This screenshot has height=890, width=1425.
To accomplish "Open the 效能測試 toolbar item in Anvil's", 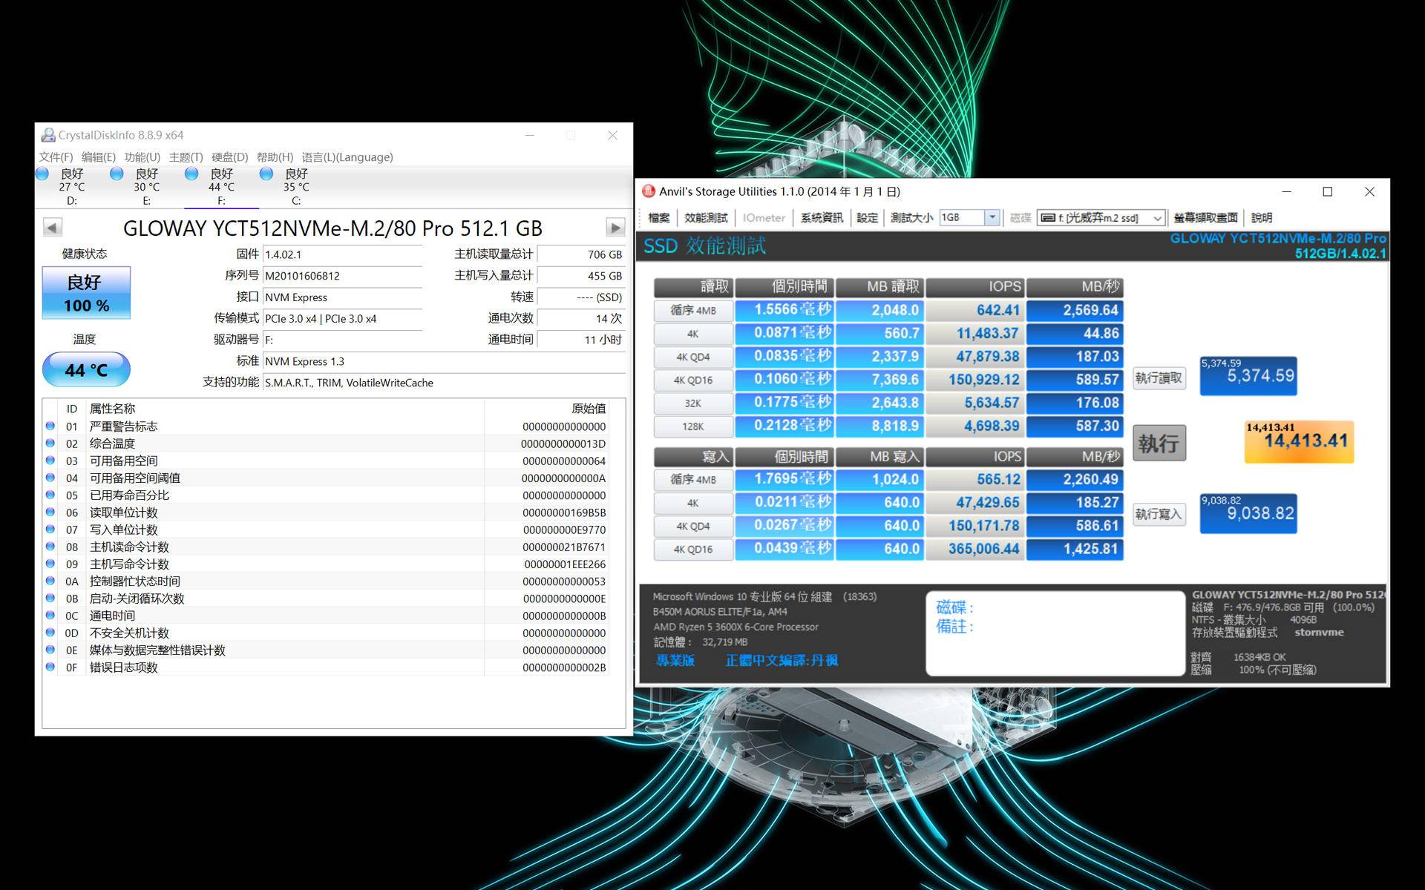I will pyautogui.click(x=706, y=217).
